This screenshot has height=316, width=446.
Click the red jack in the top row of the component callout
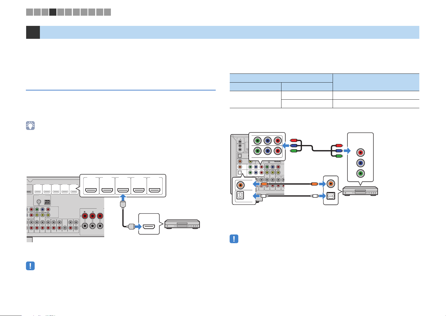pos(278,141)
